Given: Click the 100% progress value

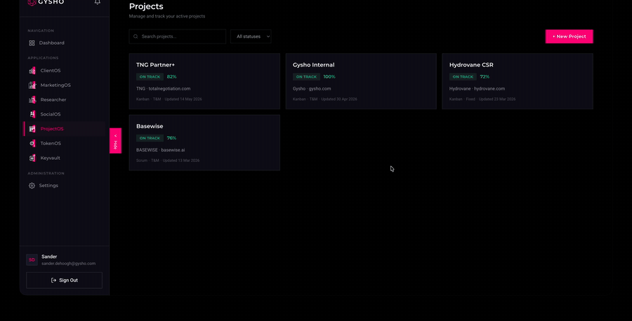Looking at the screenshot, I should (329, 76).
